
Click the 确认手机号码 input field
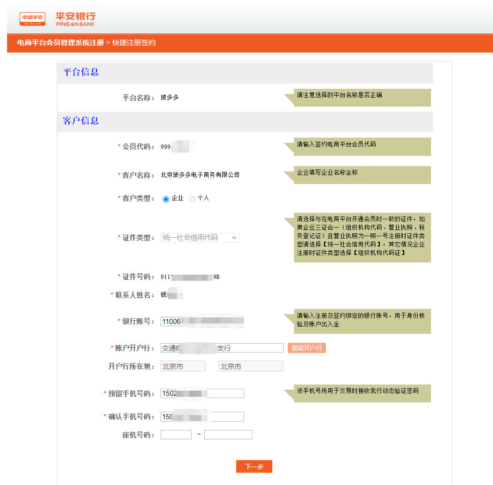202,417
